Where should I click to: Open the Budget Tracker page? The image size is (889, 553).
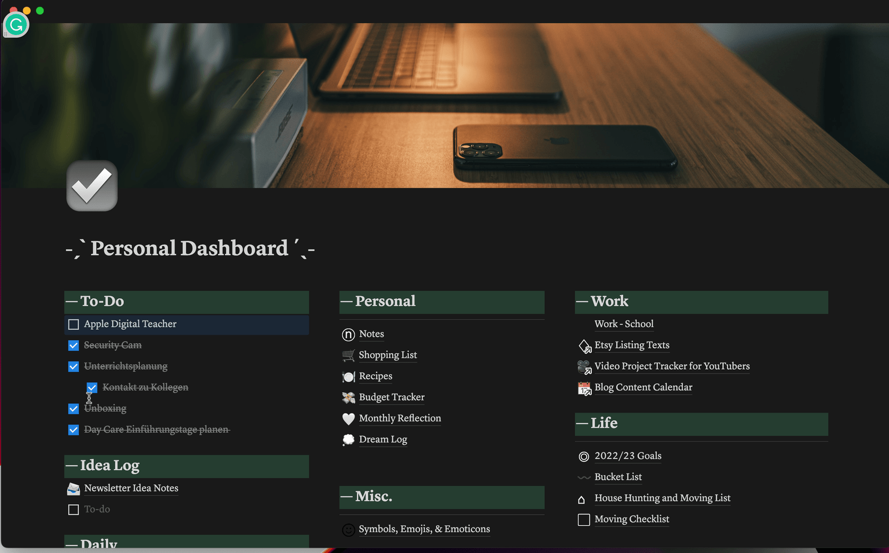391,397
